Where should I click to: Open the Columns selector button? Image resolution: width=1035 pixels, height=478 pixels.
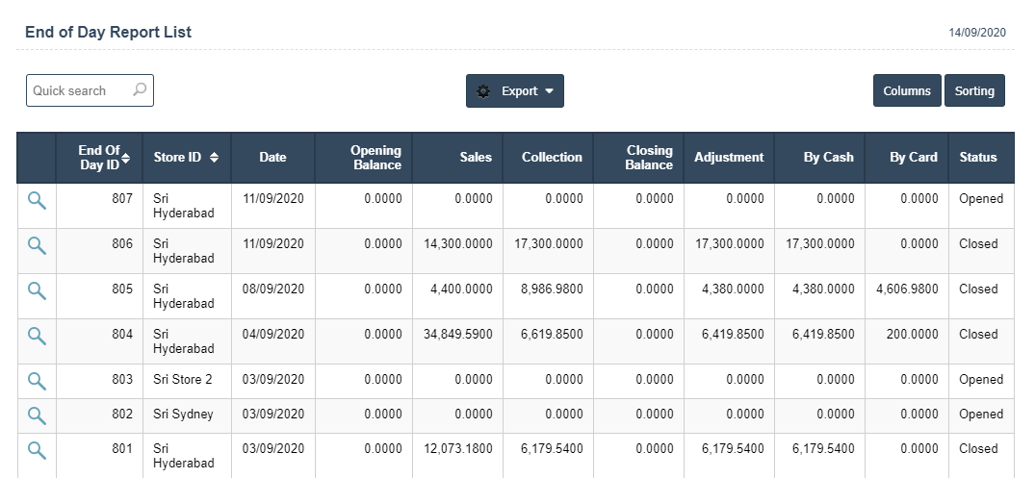pyautogui.click(x=907, y=91)
